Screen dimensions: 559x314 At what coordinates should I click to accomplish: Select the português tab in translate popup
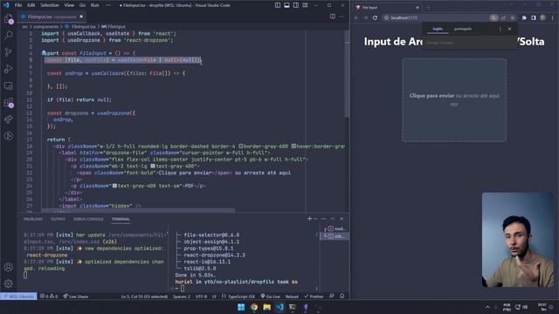pos(463,29)
